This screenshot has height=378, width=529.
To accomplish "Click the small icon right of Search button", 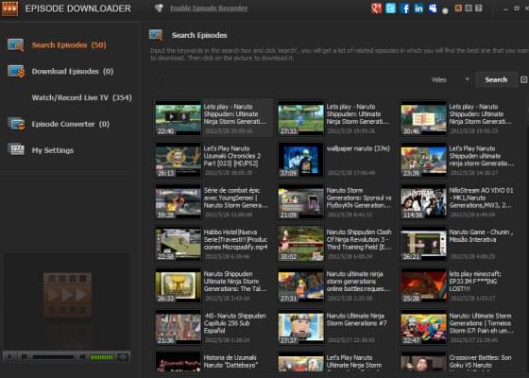I will [x=523, y=79].
